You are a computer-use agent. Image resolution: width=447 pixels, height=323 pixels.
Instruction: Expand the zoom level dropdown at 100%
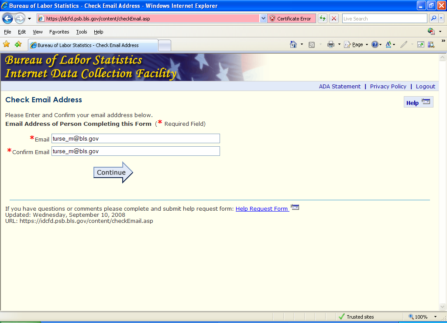435,317
